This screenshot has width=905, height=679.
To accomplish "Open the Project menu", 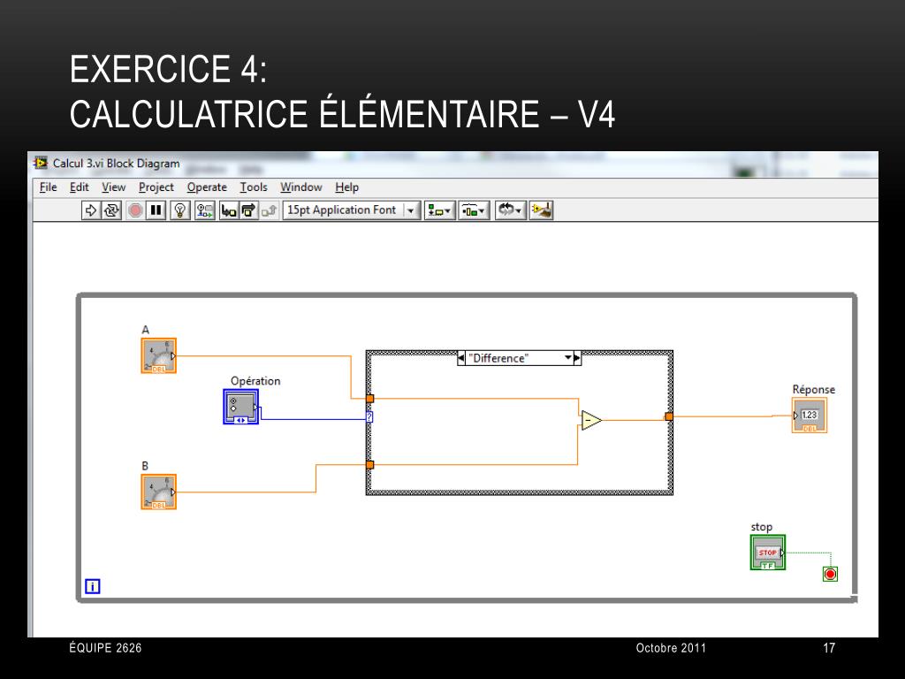I will [x=156, y=187].
